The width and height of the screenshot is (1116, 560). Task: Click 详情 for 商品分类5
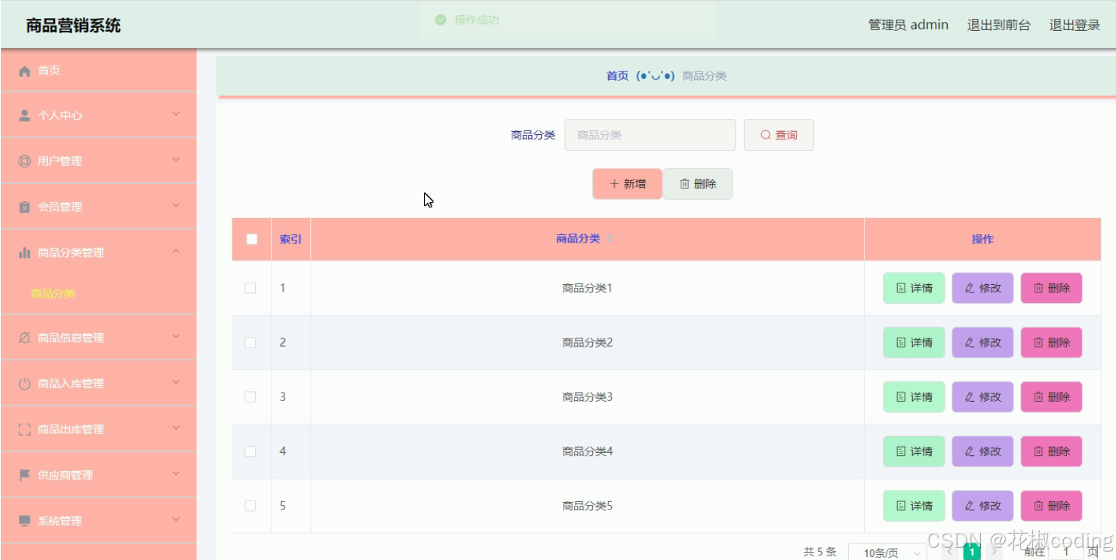(x=914, y=506)
